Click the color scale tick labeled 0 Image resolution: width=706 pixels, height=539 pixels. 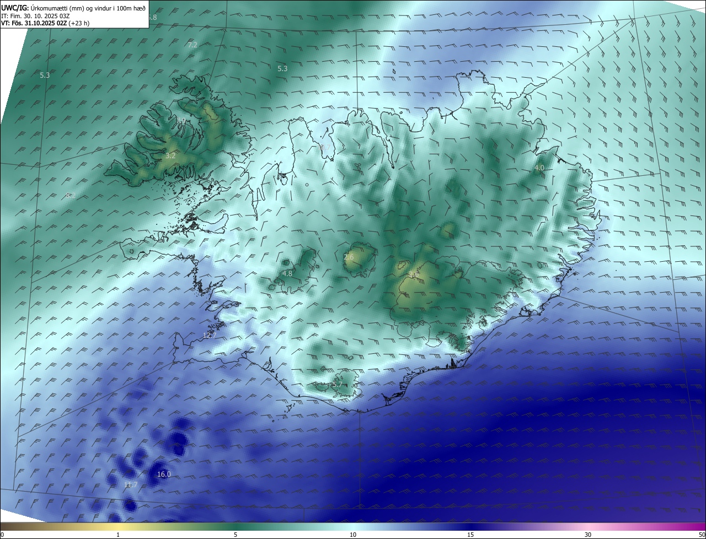pyautogui.click(x=2, y=535)
